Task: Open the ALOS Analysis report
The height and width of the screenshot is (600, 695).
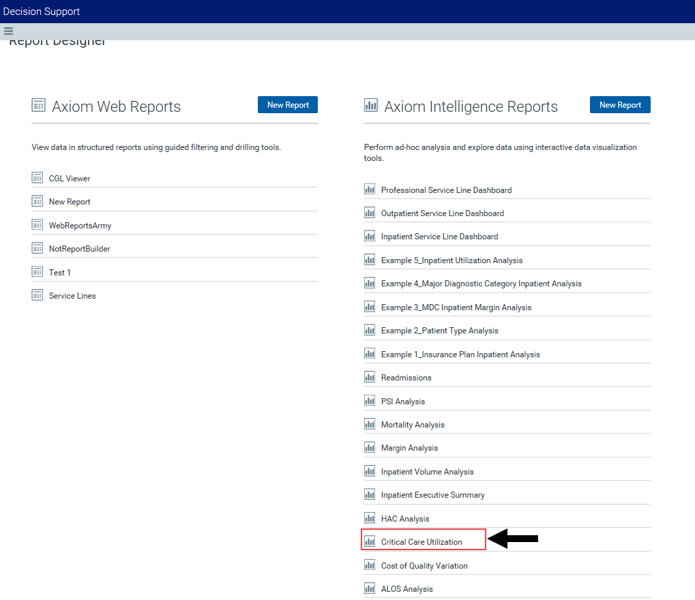Action: [407, 589]
